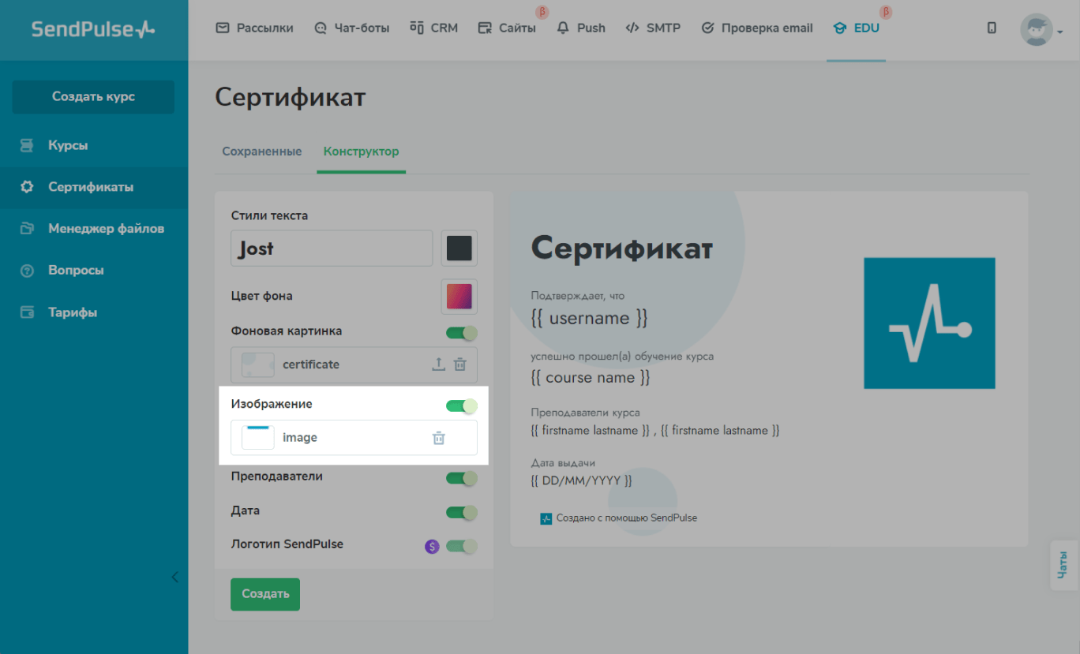The height and width of the screenshot is (654, 1080).
Task: Click the SendPulse logo
Action: (x=93, y=29)
